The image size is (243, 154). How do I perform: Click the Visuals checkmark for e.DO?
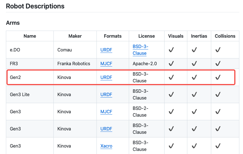(171, 50)
